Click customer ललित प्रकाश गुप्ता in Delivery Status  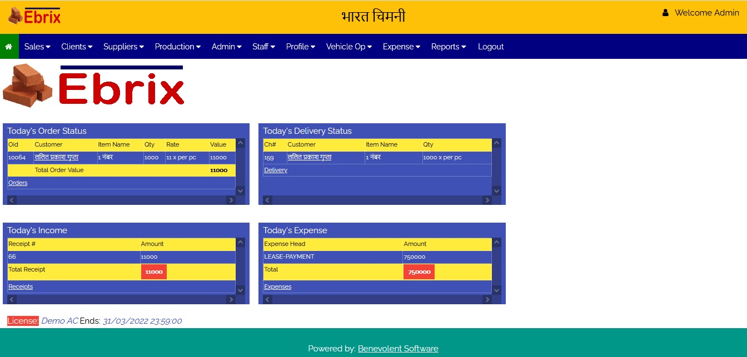pyautogui.click(x=309, y=157)
